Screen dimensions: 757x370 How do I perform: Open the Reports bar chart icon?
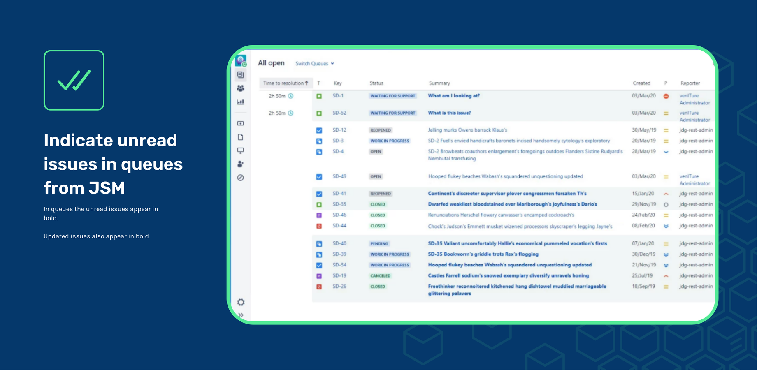[x=241, y=102]
